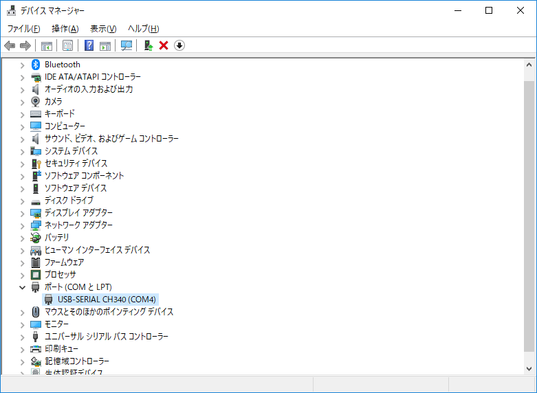Collapse the ポート (COM と LPT) node

[x=22, y=287]
